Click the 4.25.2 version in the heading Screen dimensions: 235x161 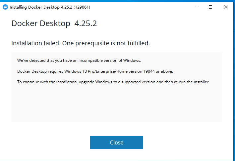pos(86,23)
